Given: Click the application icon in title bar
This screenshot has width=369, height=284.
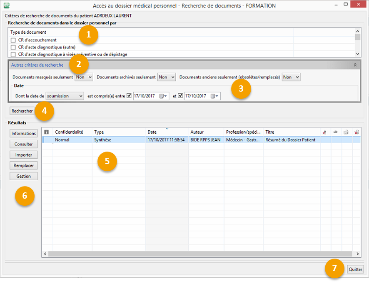Looking at the screenshot, I should (7, 6).
